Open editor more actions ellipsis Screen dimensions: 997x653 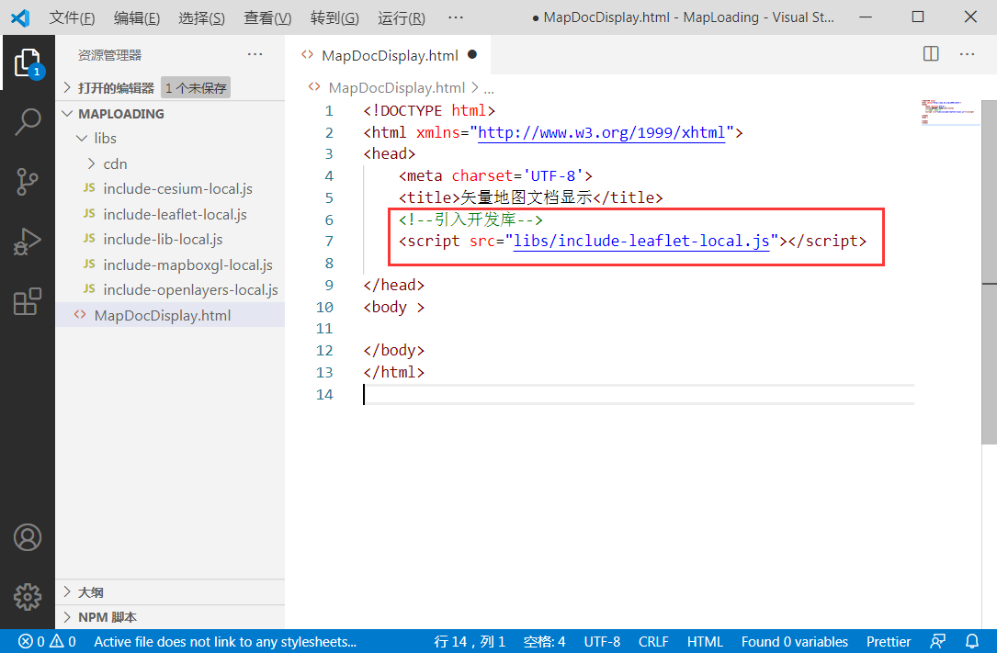pyautogui.click(x=967, y=54)
